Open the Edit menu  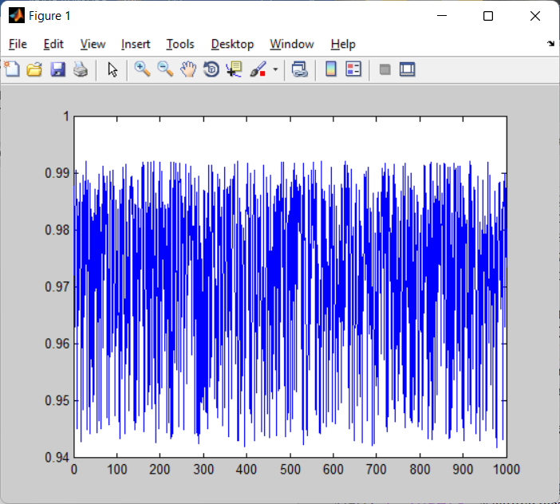(53, 45)
